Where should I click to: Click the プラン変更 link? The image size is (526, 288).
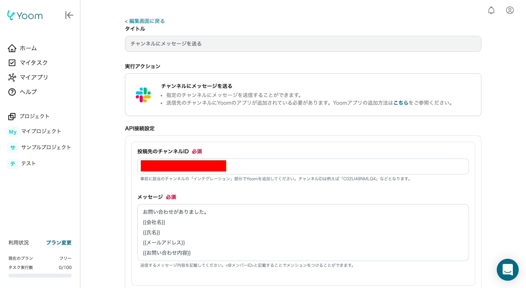pyautogui.click(x=58, y=243)
